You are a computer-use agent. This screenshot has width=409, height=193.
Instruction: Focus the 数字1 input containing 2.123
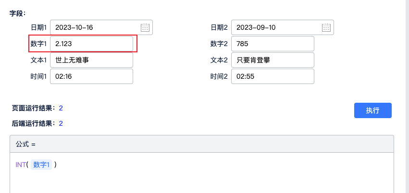pos(91,44)
